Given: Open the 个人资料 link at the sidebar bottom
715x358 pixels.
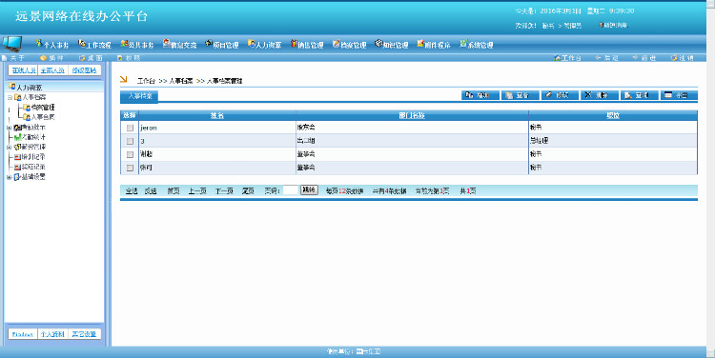Looking at the screenshot, I should coord(52,334).
